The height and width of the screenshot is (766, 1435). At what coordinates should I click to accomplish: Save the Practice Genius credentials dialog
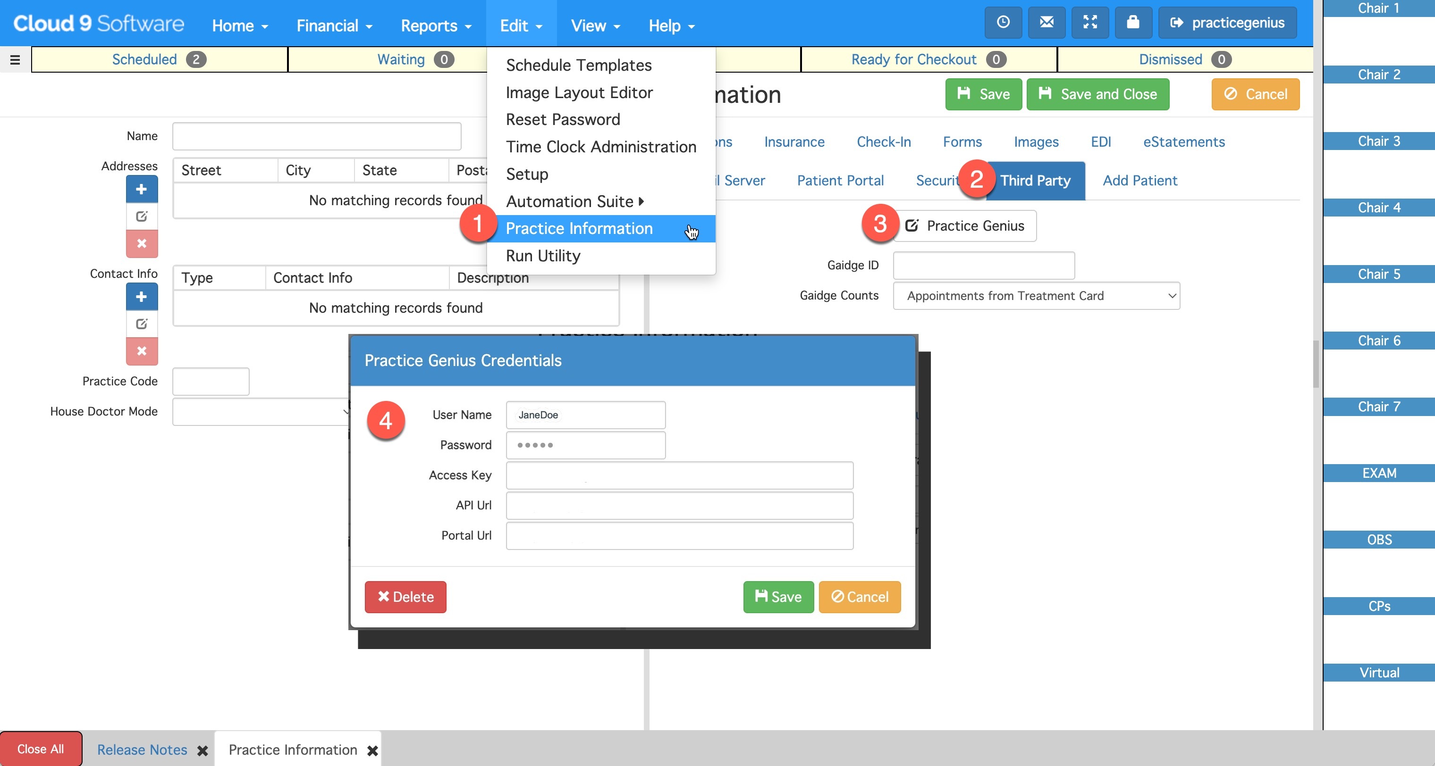click(778, 597)
